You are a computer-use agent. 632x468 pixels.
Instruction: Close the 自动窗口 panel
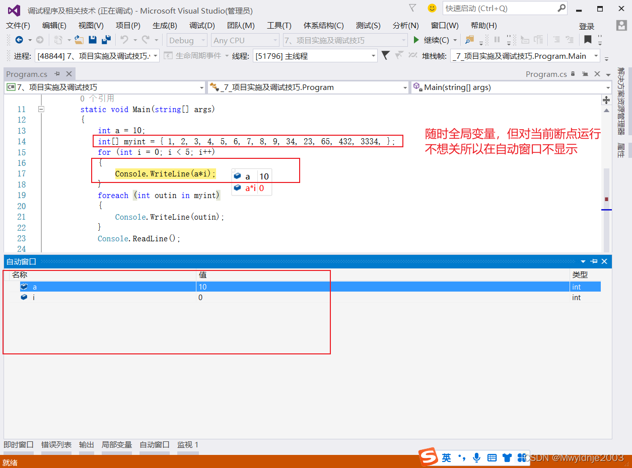[604, 261]
